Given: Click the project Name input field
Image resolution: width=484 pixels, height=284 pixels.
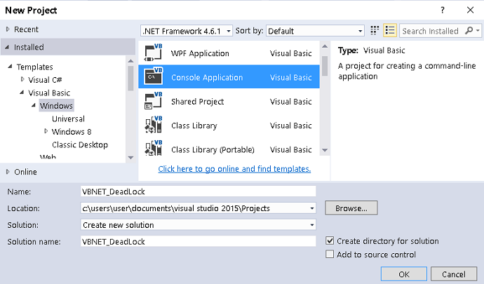Looking at the screenshot, I should (x=199, y=191).
